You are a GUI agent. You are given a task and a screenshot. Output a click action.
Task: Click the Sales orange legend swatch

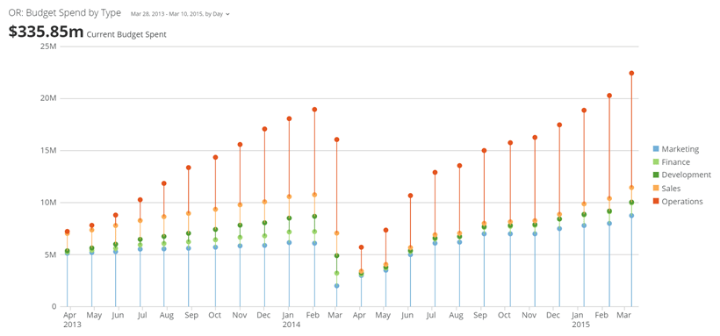656,189
